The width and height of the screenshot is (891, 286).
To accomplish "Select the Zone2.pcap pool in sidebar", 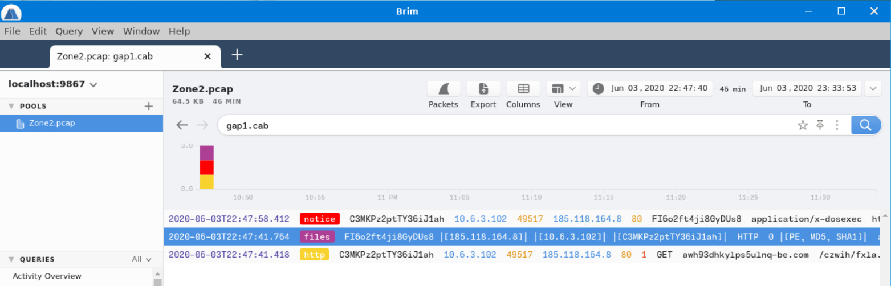I will [x=82, y=124].
